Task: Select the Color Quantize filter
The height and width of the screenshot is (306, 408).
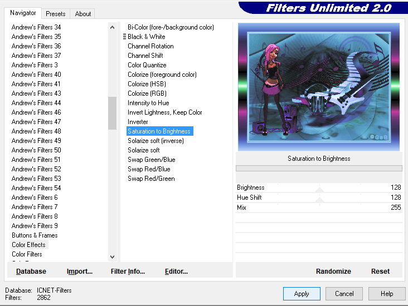Action: (147, 65)
